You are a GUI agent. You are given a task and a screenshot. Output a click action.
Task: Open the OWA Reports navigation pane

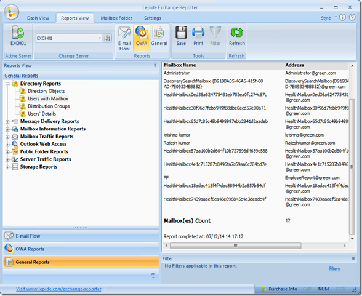[x=81, y=249]
